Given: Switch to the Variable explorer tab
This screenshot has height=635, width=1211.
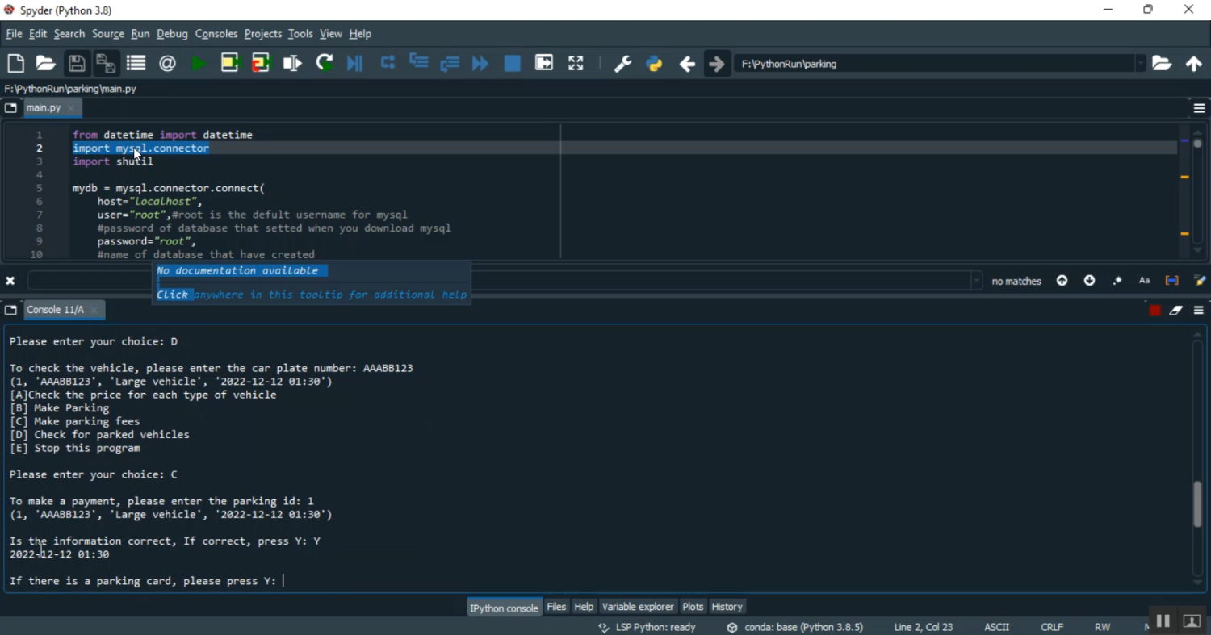Looking at the screenshot, I should click(x=637, y=607).
